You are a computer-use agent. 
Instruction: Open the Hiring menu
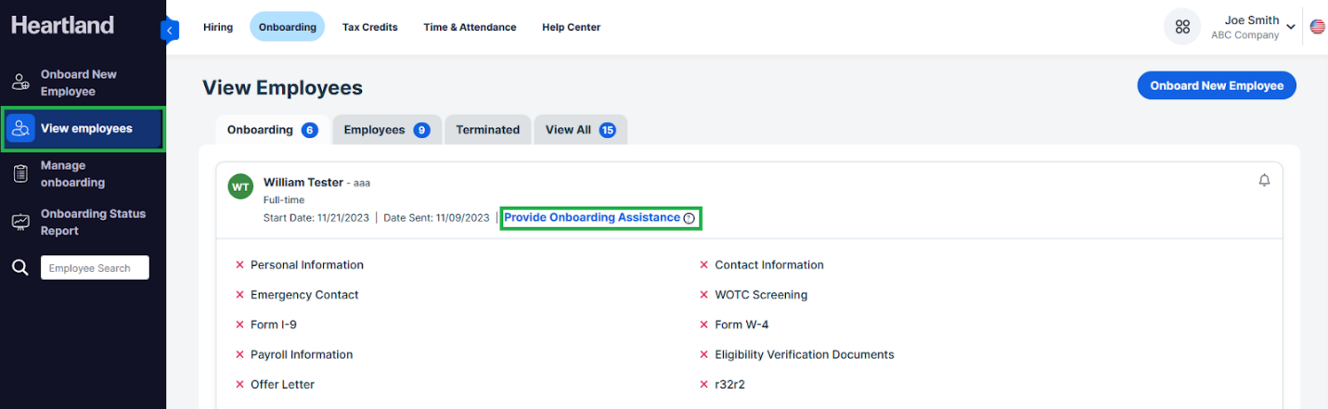pyautogui.click(x=218, y=27)
